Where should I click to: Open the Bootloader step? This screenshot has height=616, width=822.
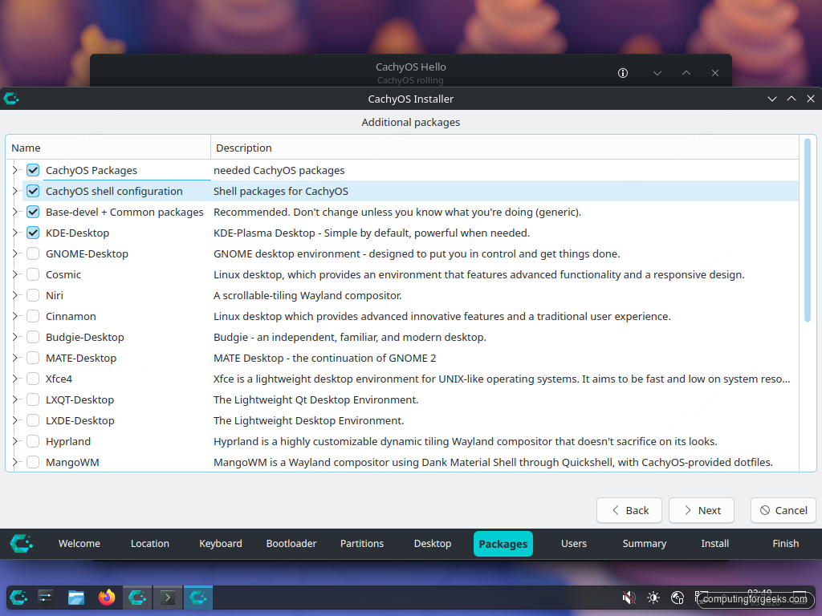[291, 544]
